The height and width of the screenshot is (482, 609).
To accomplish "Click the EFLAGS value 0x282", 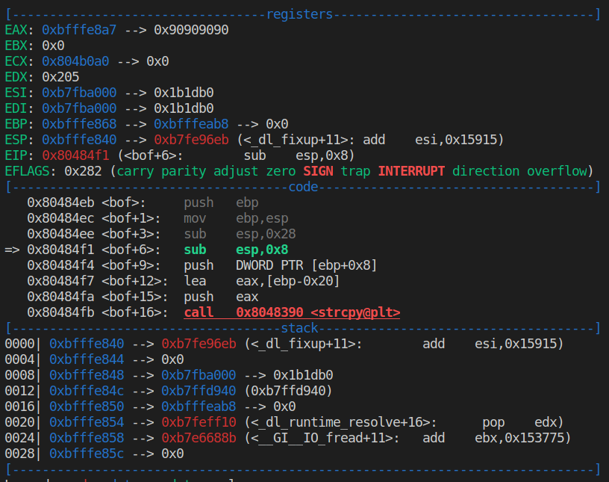I will 83,171.
